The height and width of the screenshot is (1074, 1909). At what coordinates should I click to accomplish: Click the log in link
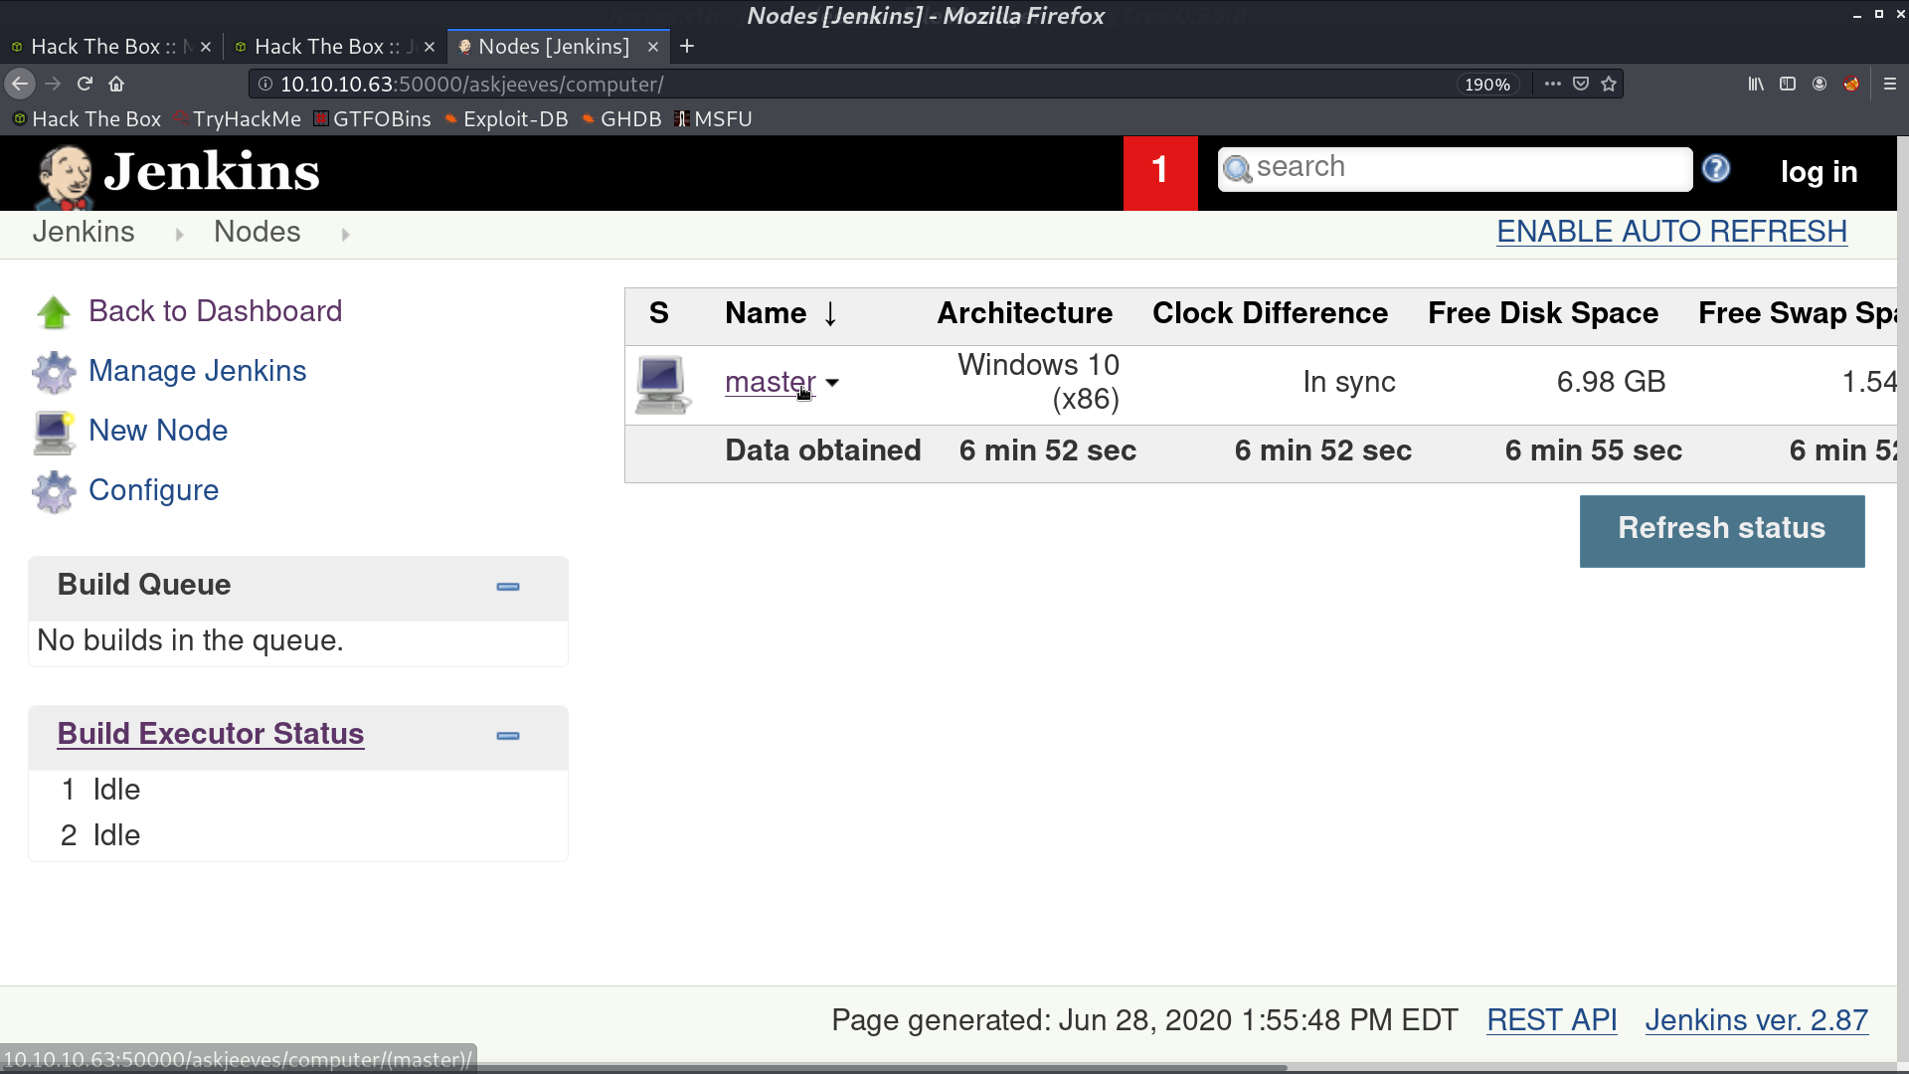(1819, 172)
